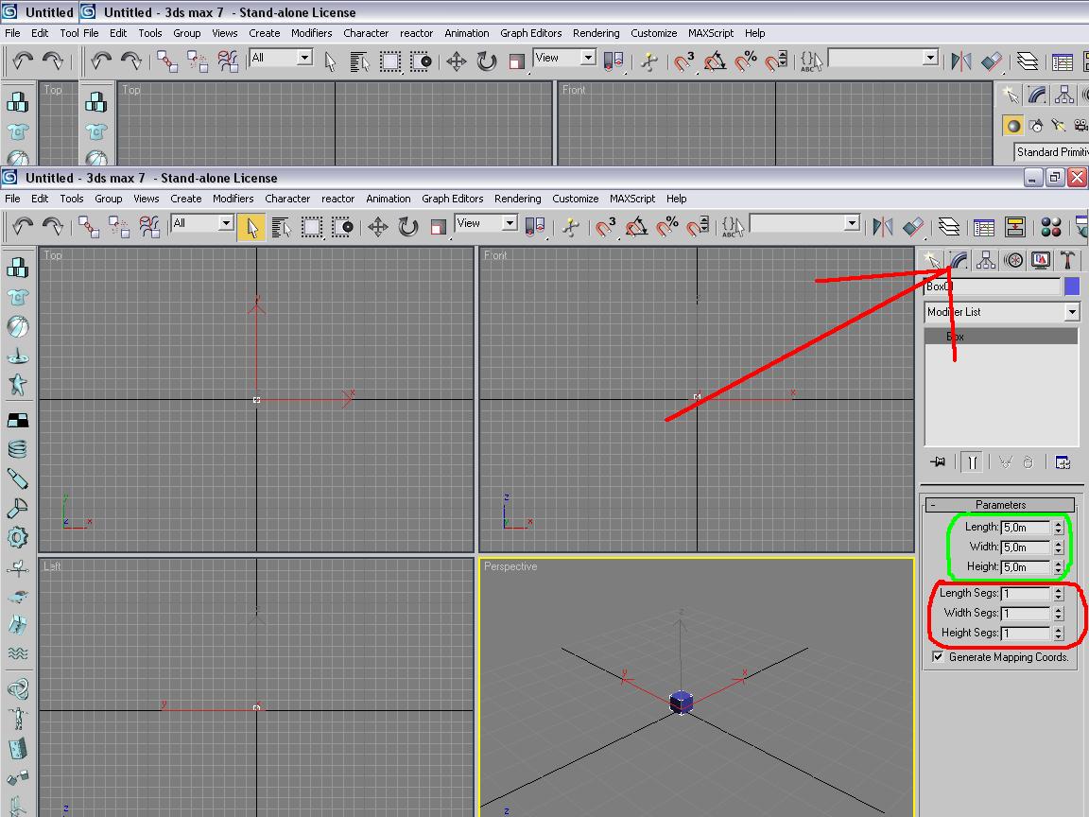Create a Rigid Body Collection from the reactor toolbar
1089x817 pixels.
pyautogui.click(x=17, y=268)
